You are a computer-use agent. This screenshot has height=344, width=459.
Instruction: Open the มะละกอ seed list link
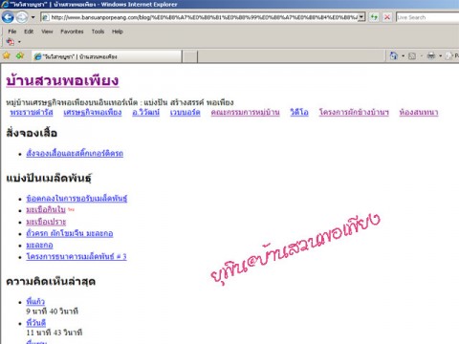click(x=39, y=245)
